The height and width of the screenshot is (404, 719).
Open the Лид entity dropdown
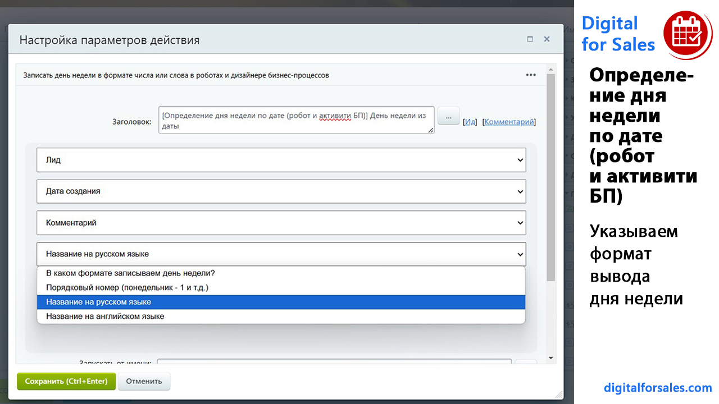coord(281,160)
